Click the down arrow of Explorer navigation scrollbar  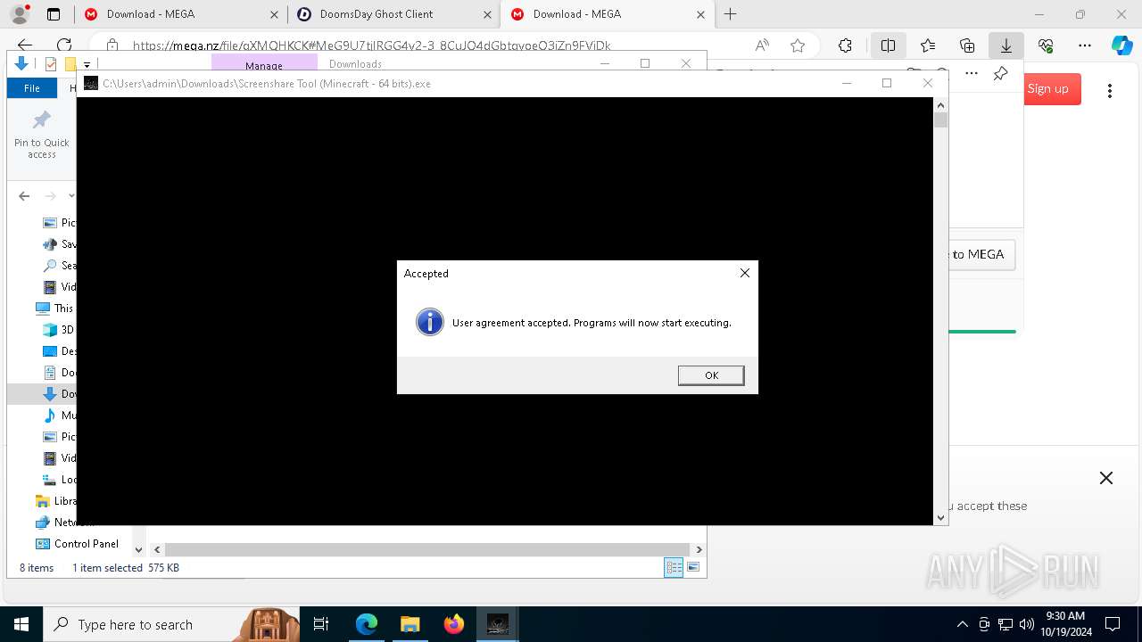pos(138,550)
